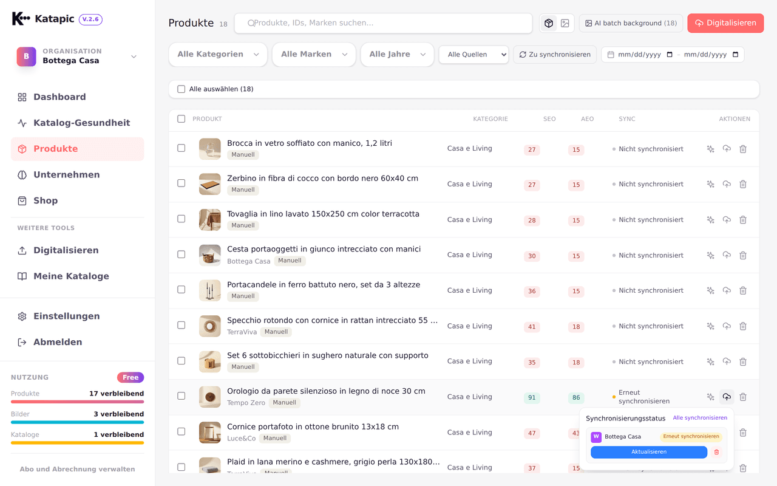Click the sync upload icon for Brocca in vetro
Viewport: 777px width, 486px height.
pos(727,149)
